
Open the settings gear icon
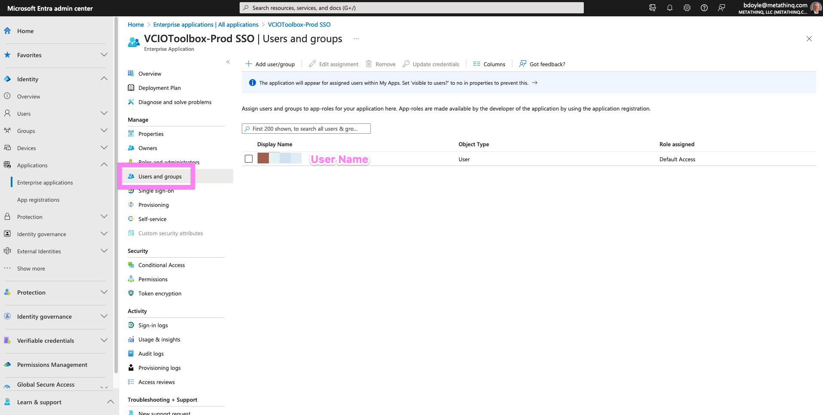pos(687,8)
